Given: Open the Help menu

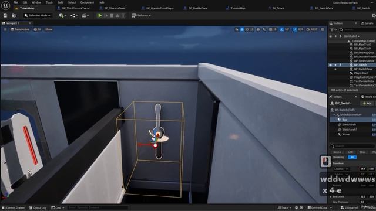Looking at the screenshot, I should (102, 2).
